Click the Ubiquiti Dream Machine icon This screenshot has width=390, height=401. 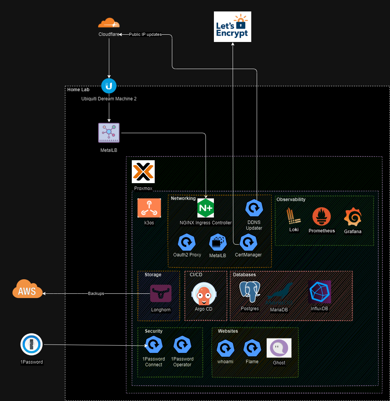[x=109, y=86]
